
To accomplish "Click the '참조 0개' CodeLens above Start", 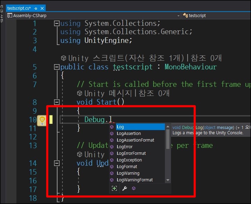I will (154, 93).
